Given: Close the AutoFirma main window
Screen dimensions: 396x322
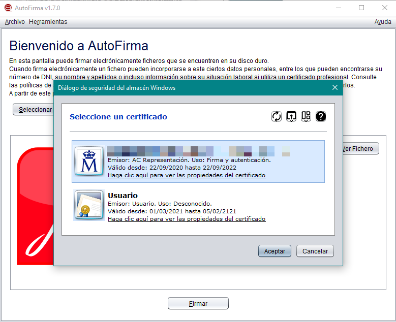Looking at the screenshot, I should [385, 8].
